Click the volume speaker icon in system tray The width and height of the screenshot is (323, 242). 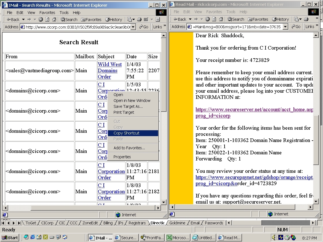click(x=274, y=238)
